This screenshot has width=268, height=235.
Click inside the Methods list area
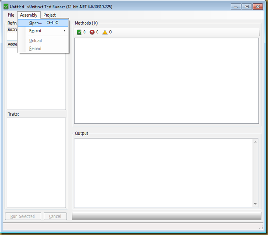point(166,81)
